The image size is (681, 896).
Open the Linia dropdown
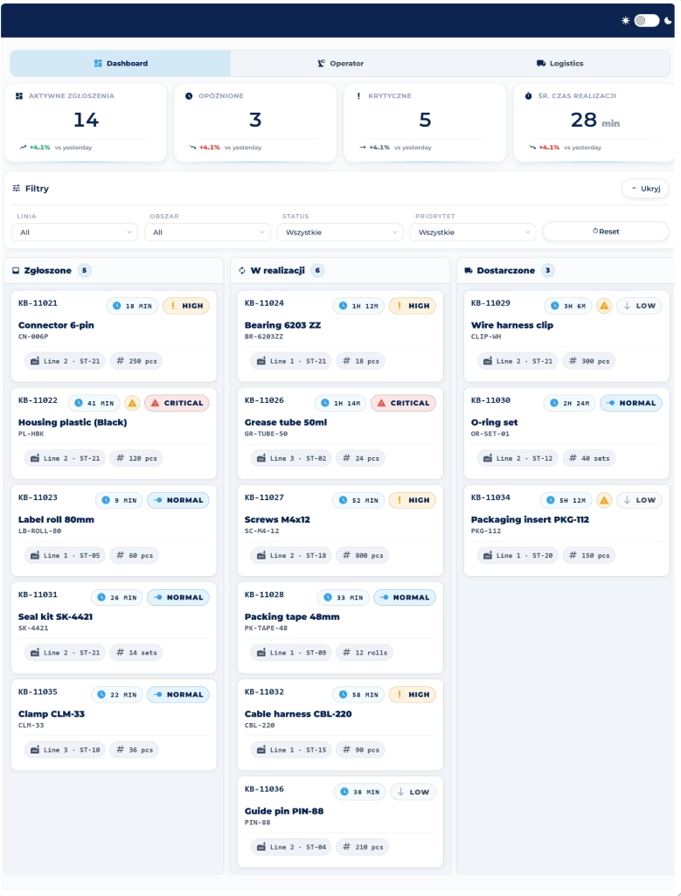[x=74, y=232]
